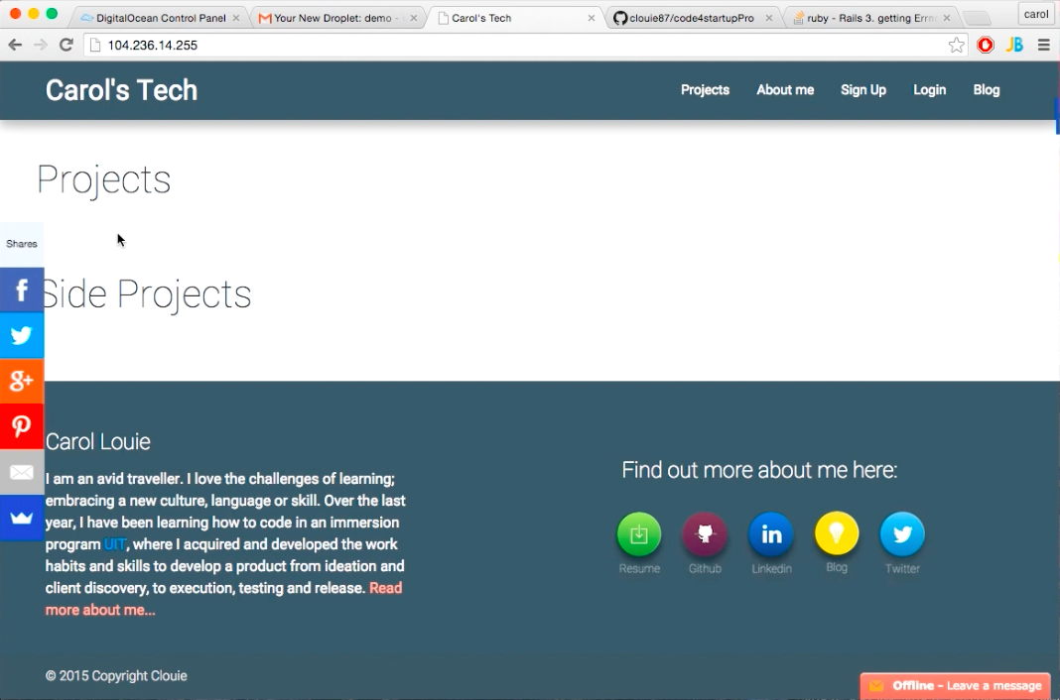Share via Google Plus sidebar icon
Image resolution: width=1060 pixels, height=700 pixels.
22,381
